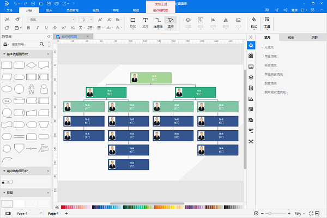Open the table panel icon in right sidebar
This screenshot has width=327, height=218.
pos(251,110)
